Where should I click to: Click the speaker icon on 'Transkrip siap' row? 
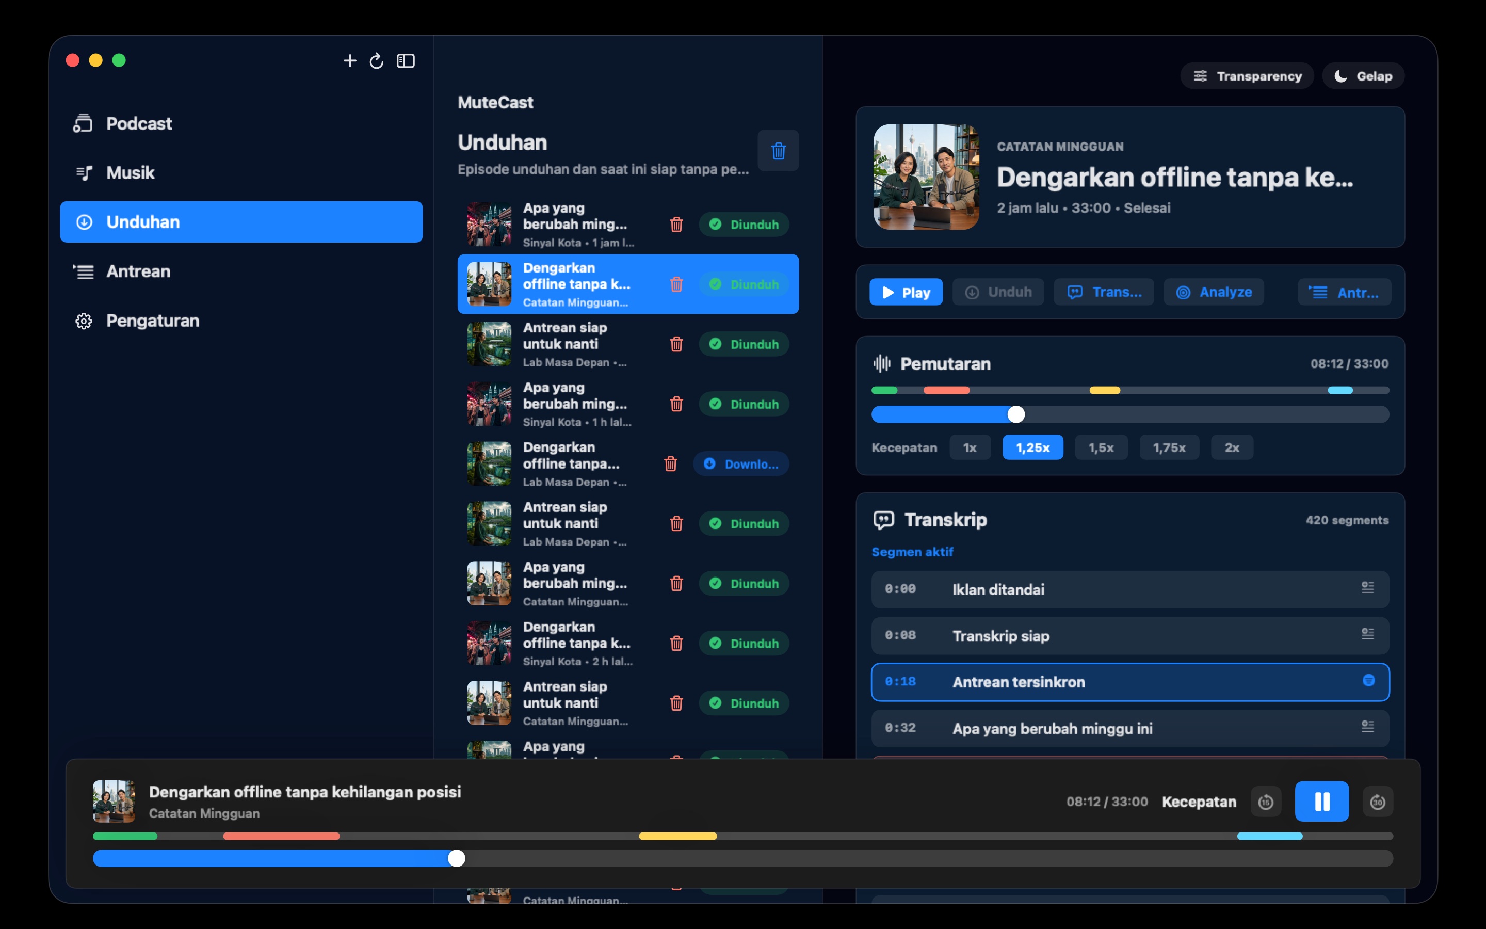[1367, 634]
